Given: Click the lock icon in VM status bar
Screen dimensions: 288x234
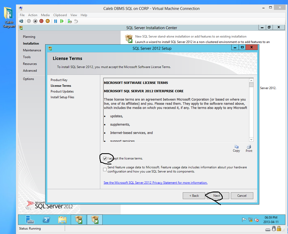Looking at the screenshot, I should tap(279, 229).
